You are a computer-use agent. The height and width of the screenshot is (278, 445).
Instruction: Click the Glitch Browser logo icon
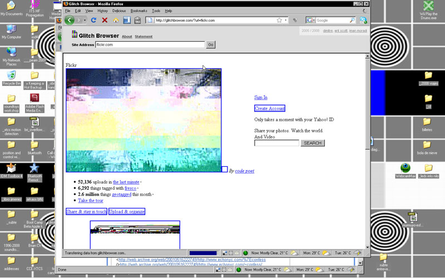point(75,34)
